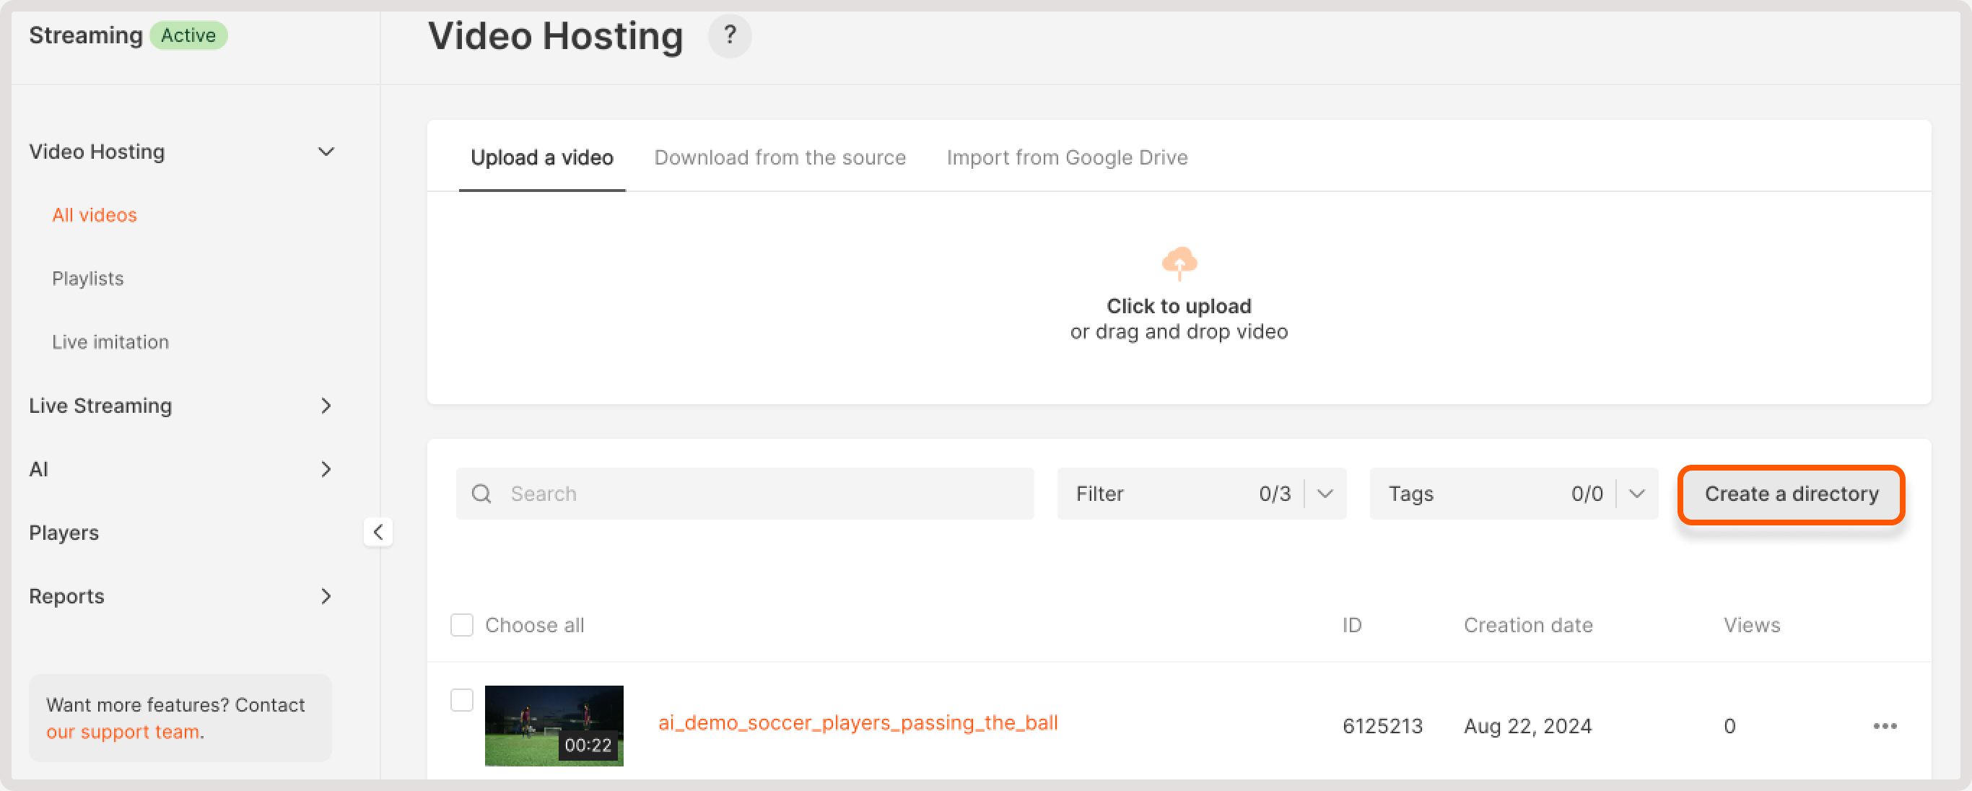
Task: Collapse the Video Hosting sidebar section
Action: (x=326, y=152)
